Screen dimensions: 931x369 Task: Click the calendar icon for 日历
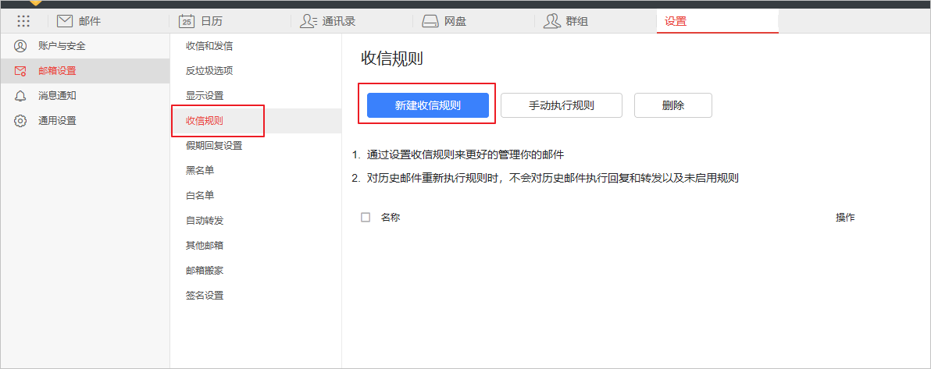click(186, 21)
